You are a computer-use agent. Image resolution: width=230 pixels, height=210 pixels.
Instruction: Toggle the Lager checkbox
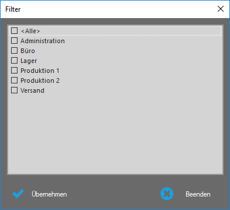[14, 61]
